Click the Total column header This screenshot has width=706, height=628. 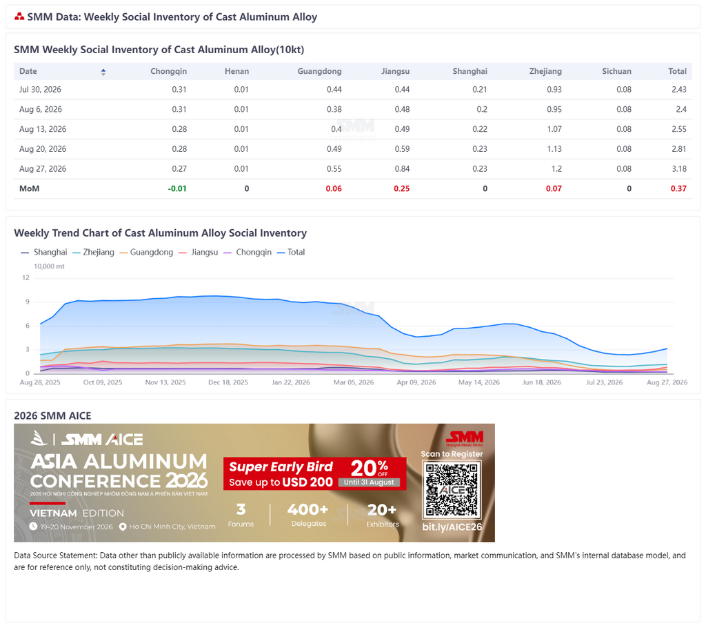[x=677, y=71]
